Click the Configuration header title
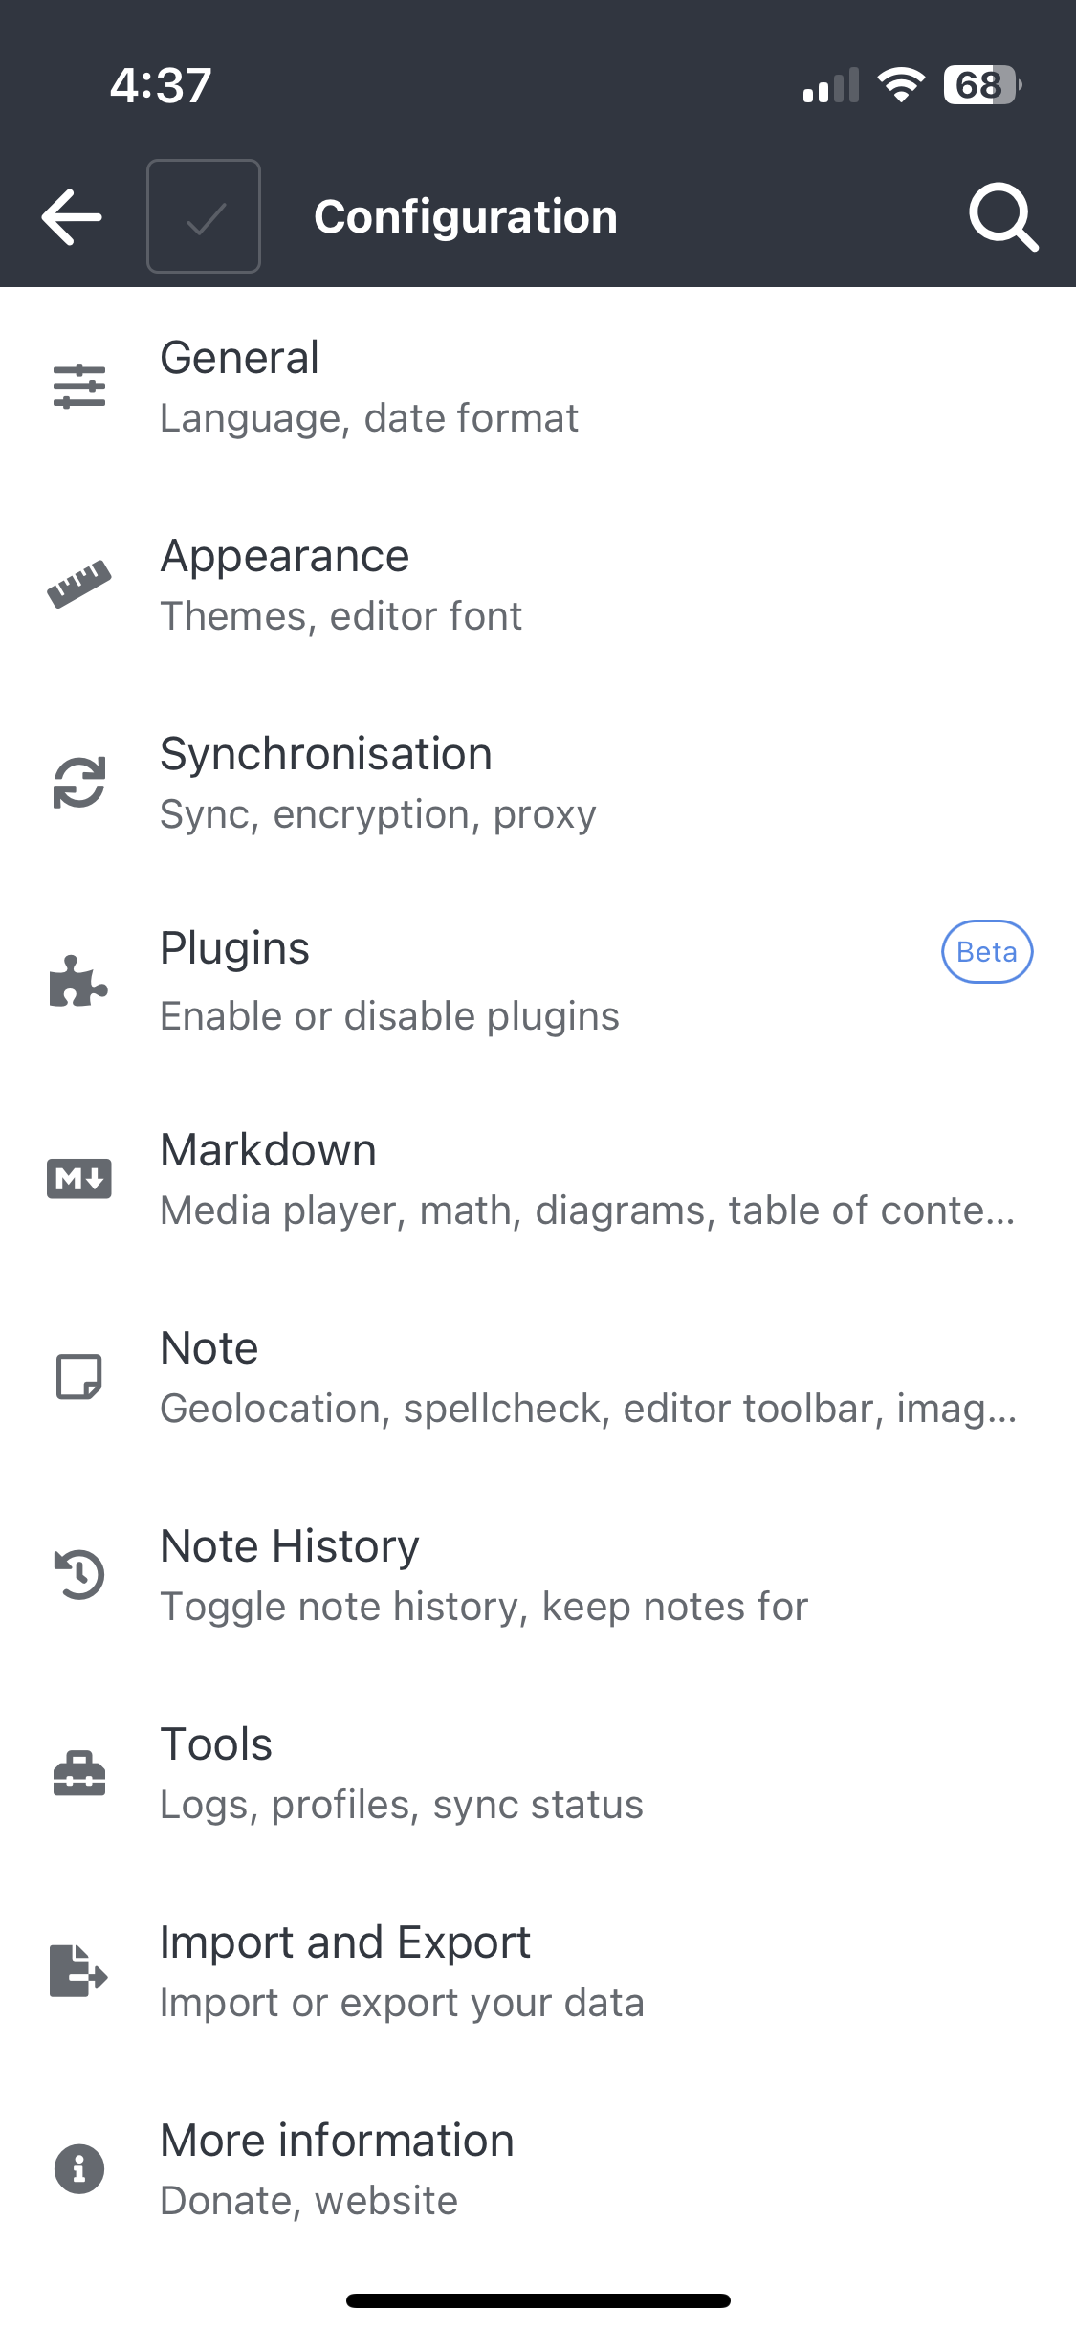The image size is (1076, 2331). [x=466, y=217]
